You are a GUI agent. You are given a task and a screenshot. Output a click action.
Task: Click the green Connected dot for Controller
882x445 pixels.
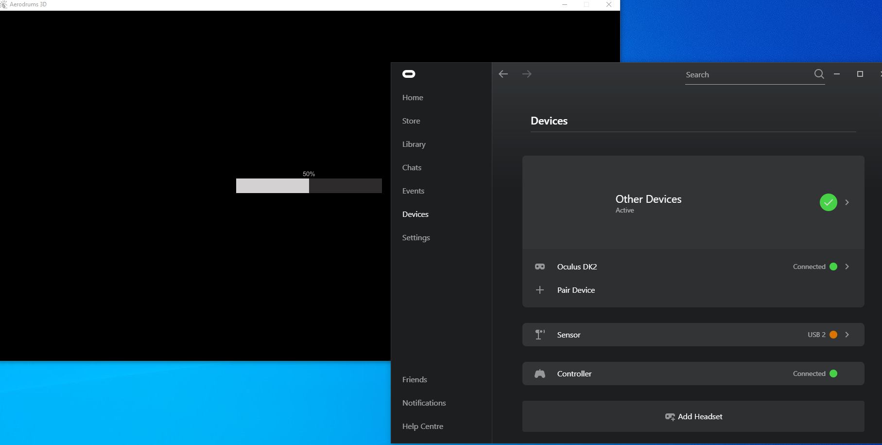(x=833, y=374)
